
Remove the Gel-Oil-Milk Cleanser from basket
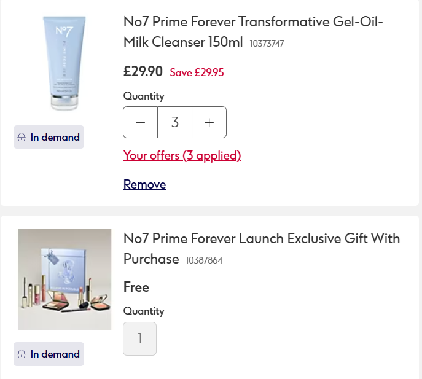pyautogui.click(x=144, y=184)
